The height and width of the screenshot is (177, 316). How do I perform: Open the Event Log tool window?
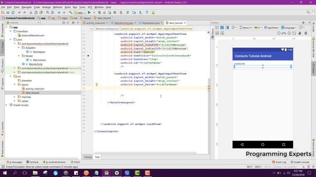click(279, 162)
